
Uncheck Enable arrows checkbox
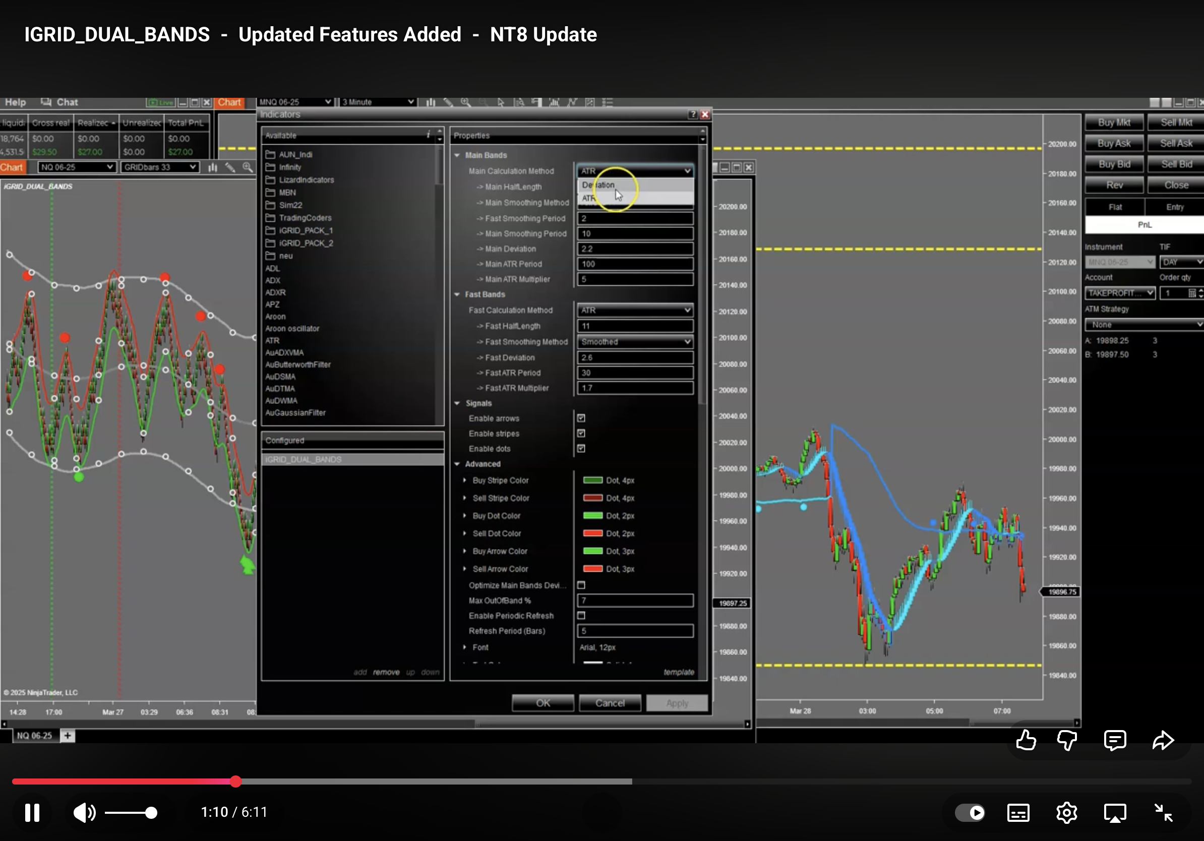[581, 418]
